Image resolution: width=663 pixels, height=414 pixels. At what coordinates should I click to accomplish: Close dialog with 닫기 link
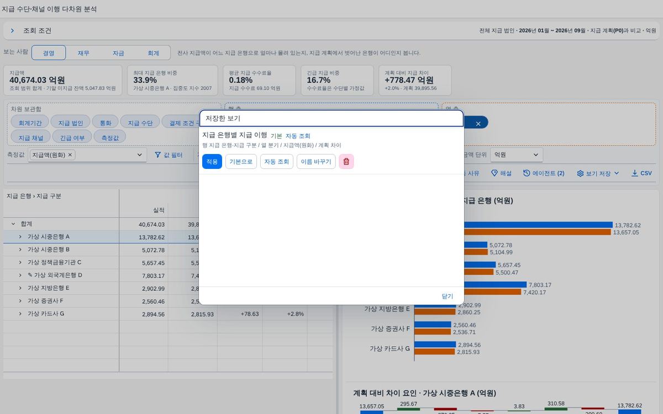click(447, 296)
